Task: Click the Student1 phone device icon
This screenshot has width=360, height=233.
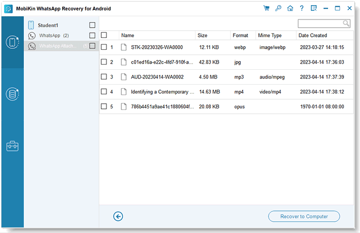Action: pos(31,25)
